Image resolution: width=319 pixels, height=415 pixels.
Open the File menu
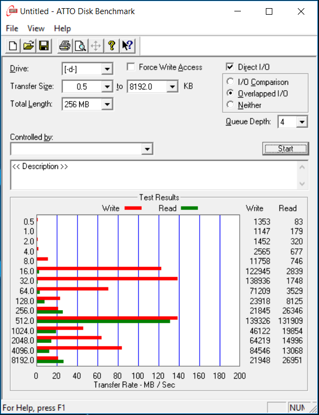(x=12, y=28)
